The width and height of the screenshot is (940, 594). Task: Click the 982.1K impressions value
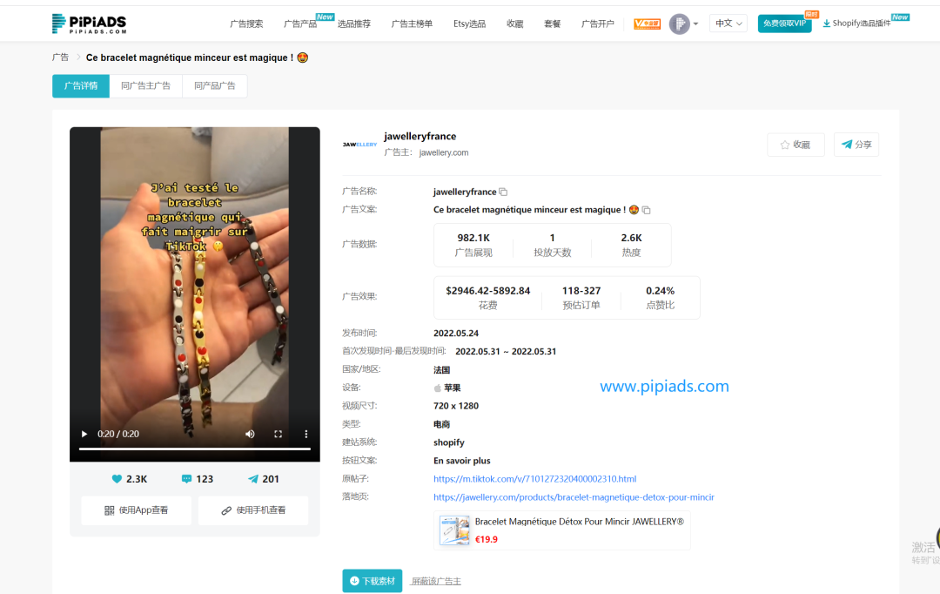click(x=473, y=238)
